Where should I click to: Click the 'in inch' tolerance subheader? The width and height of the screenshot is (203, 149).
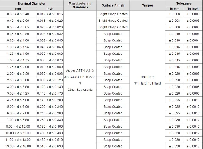point(193,9)
